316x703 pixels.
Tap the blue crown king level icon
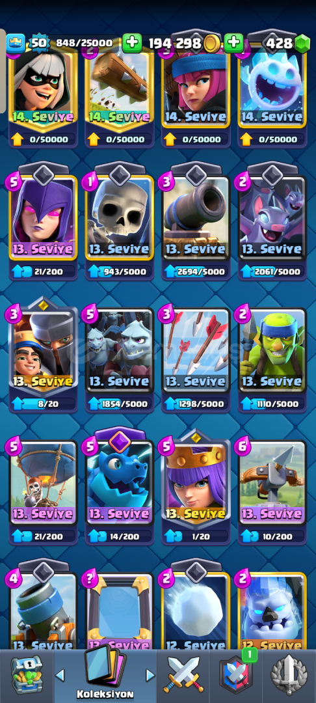click(16, 44)
